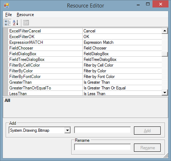Open the Property Pages toolbar icon

click(x=26, y=23)
